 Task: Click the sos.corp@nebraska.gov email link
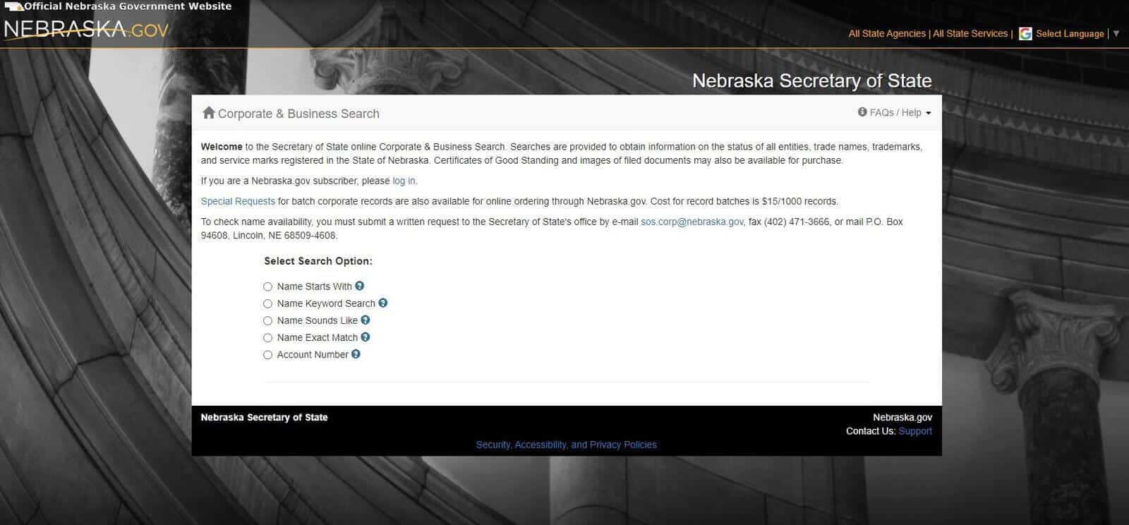click(692, 222)
